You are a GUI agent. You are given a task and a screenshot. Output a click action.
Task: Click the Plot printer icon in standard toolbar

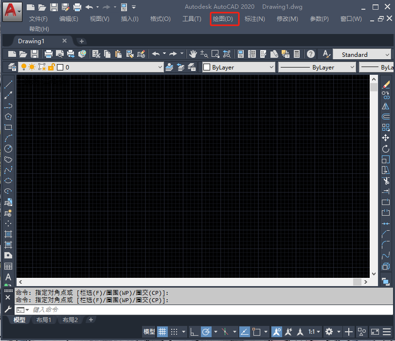point(48,54)
